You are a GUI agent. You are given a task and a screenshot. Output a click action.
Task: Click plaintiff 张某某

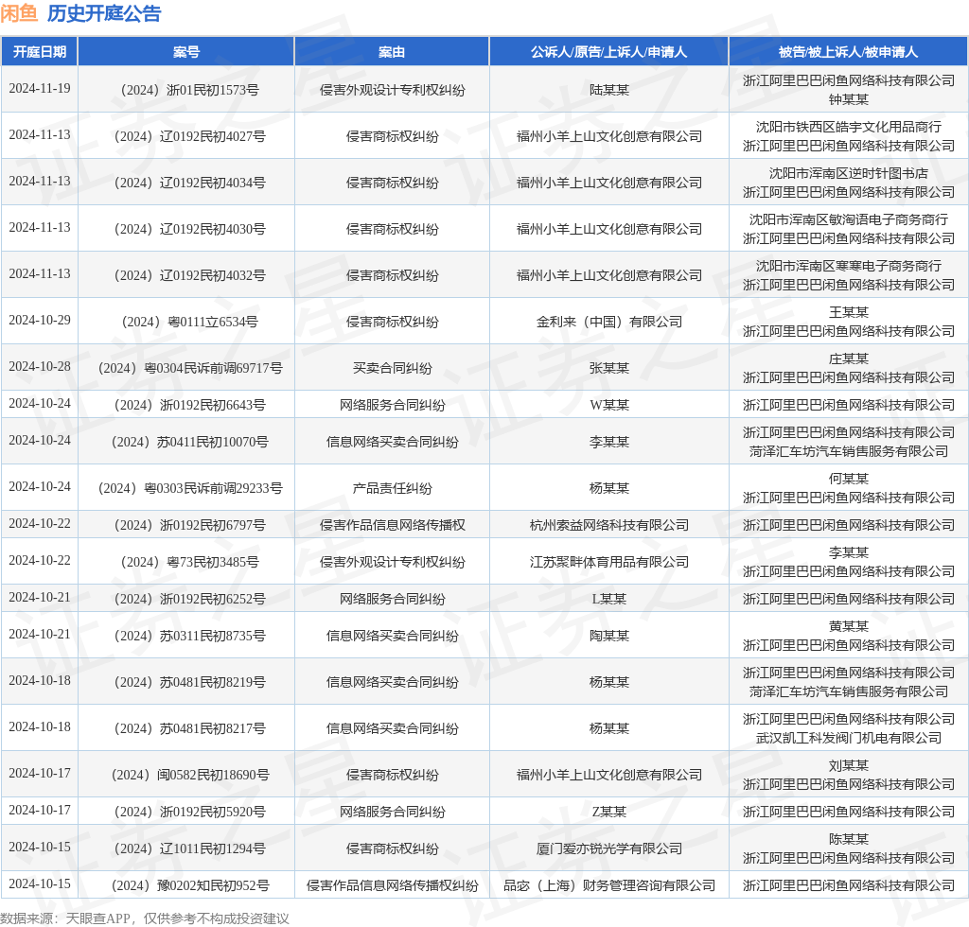pyautogui.click(x=608, y=368)
